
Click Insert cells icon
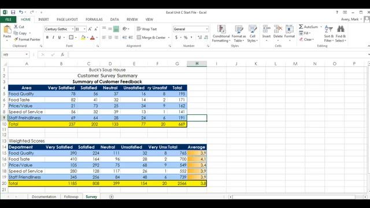(x=267, y=29)
